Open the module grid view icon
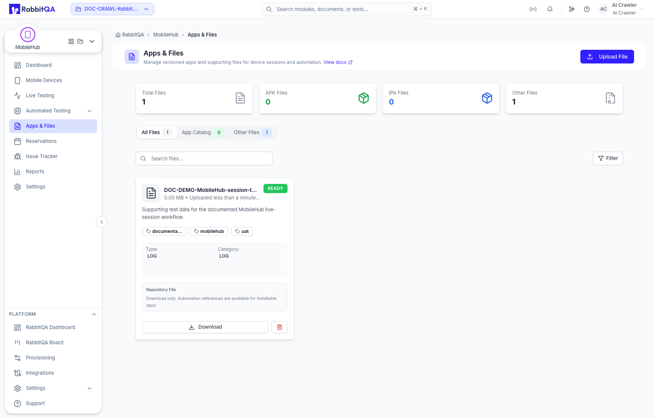This screenshot has width=655, height=418. tap(71, 41)
